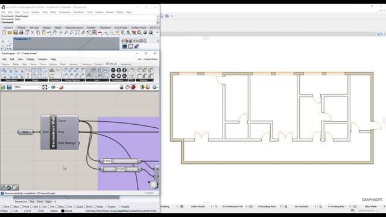
Task: Open the Grasshopper File menu
Action: pos(4,59)
